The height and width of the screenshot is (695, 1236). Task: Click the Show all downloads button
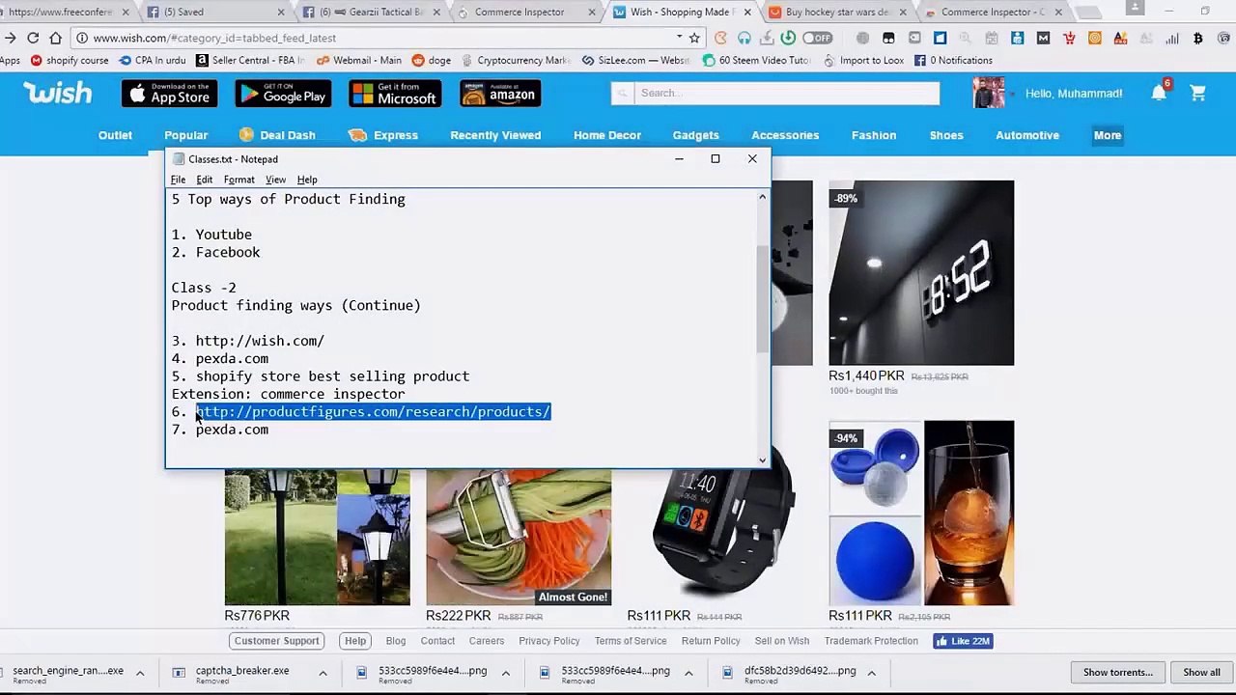click(x=1201, y=673)
